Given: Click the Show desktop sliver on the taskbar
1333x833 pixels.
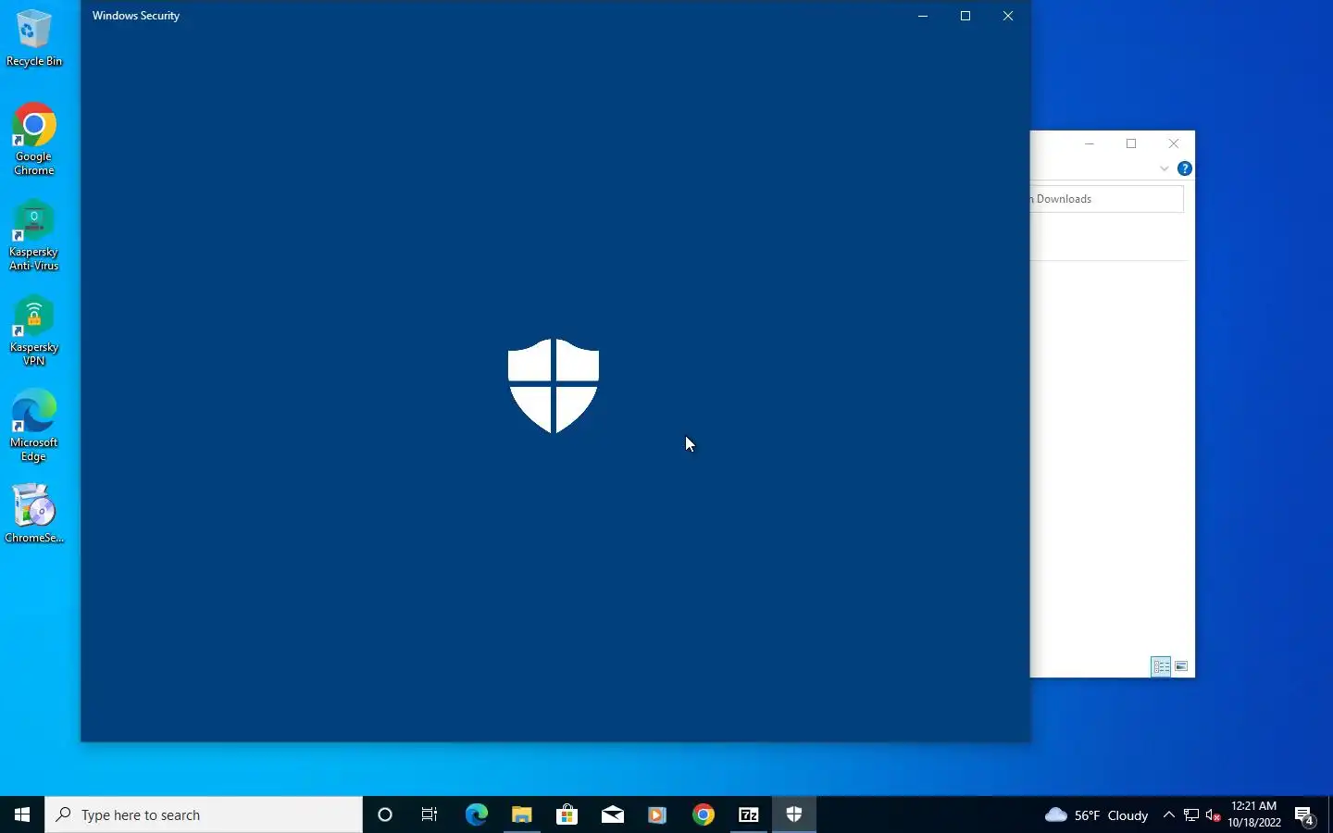Looking at the screenshot, I should [1330, 814].
